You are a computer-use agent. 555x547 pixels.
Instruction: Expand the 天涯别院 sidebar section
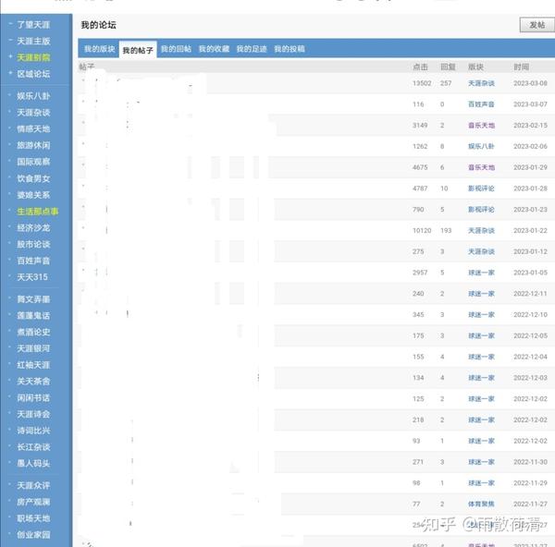[x=10, y=56]
